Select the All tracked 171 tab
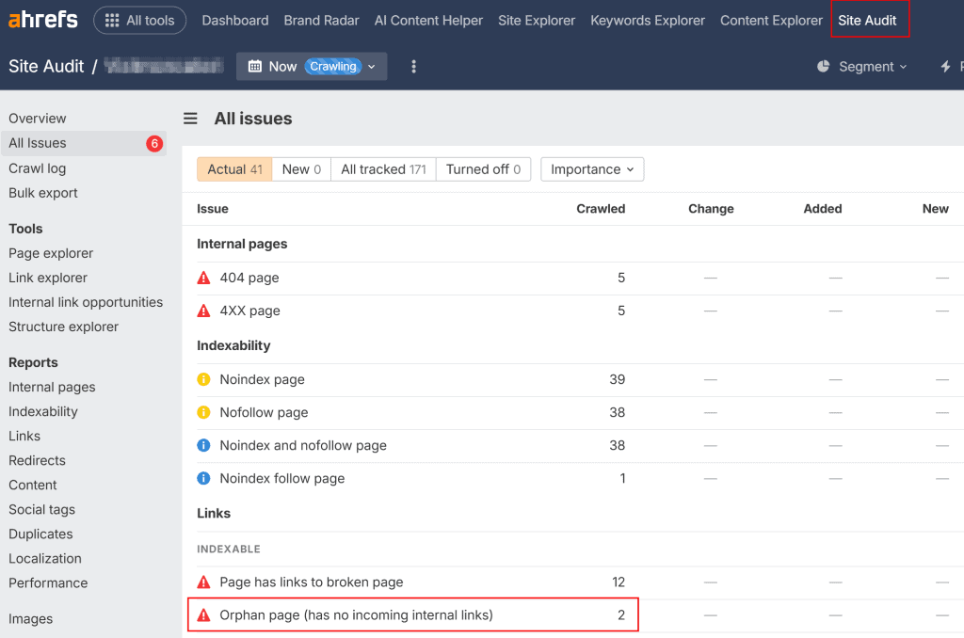The image size is (964, 638). coord(384,169)
